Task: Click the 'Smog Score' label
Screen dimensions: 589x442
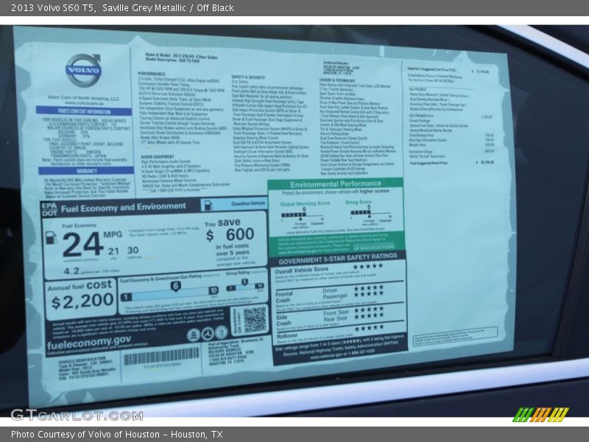Action: (x=358, y=202)
